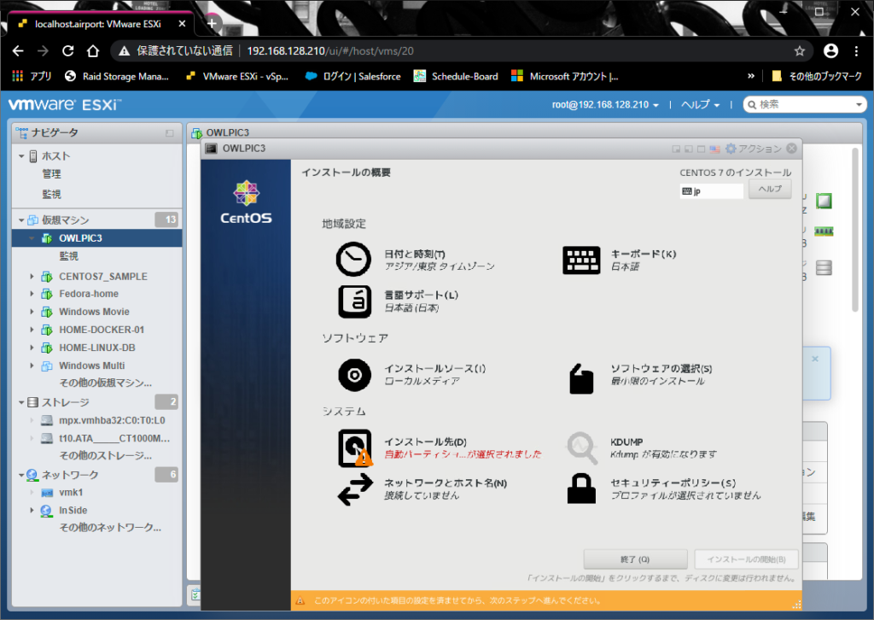Select 管理 under ホスト
The image size is (874, 620).
pyautogui.click(x=52, y=174)
